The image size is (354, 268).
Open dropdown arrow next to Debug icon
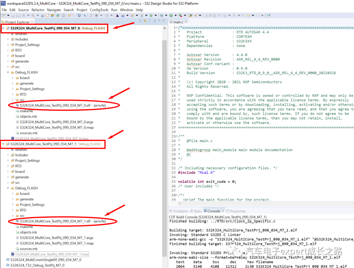coord(166,16)
